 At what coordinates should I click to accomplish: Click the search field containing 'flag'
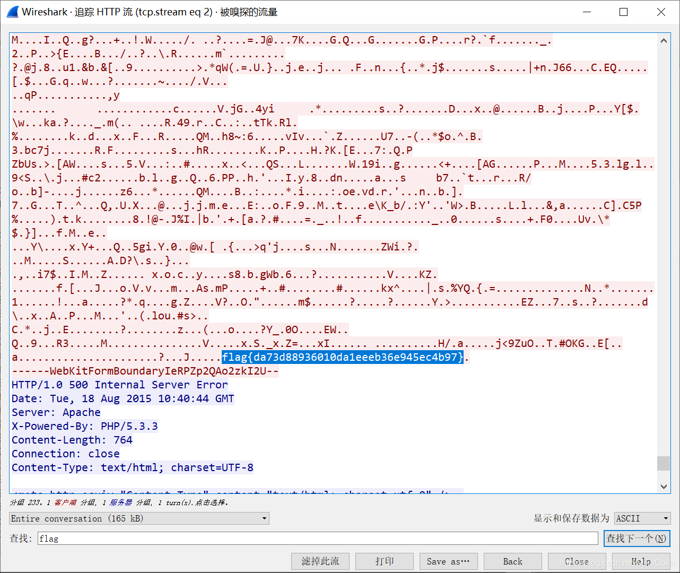click(318, 539)
